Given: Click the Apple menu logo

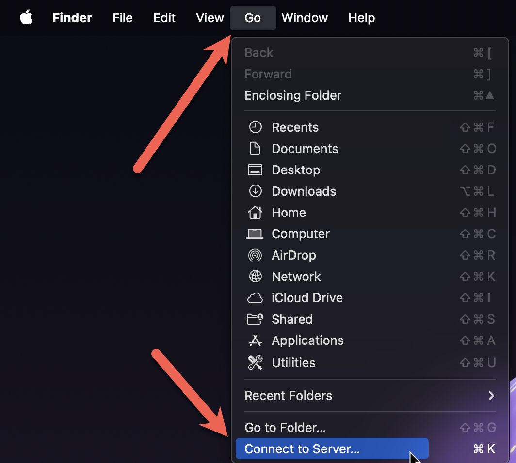Looking at the screenshot, I should point(26,17).
